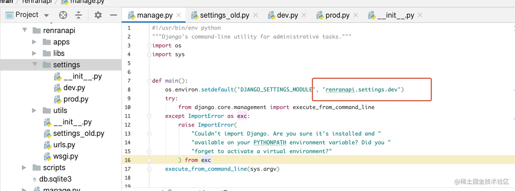Fold the import block at line 3
515x191 pixels.
(149, 46)
